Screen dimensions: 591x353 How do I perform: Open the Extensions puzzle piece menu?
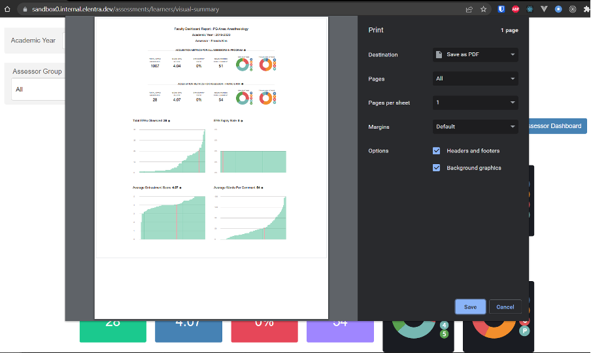click(x=586, y=9)
